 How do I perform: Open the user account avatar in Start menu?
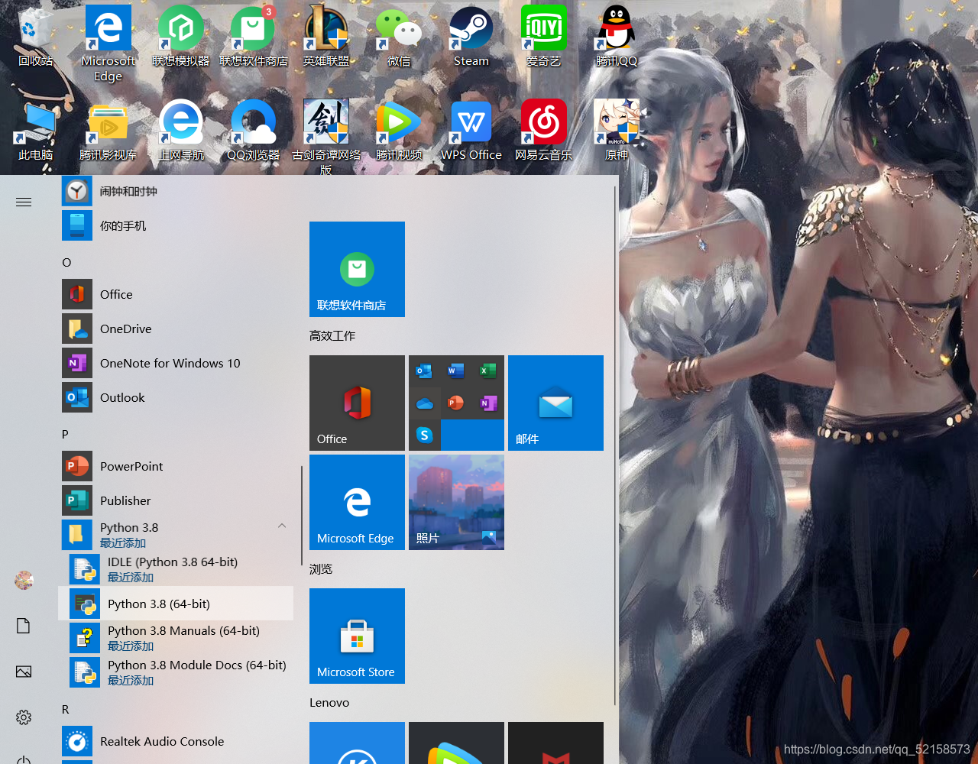click(x=24, y=580)
